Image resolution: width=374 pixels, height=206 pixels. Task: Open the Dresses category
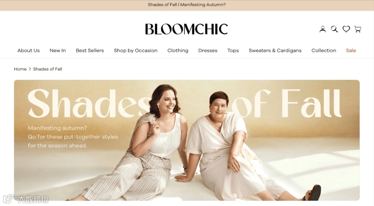point(208,50)
